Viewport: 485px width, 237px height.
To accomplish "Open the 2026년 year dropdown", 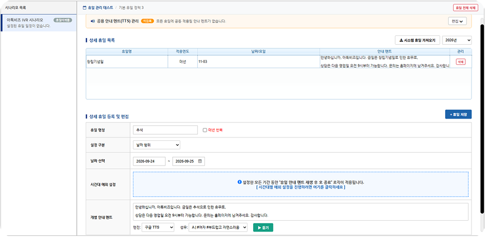I will (457, 40).
